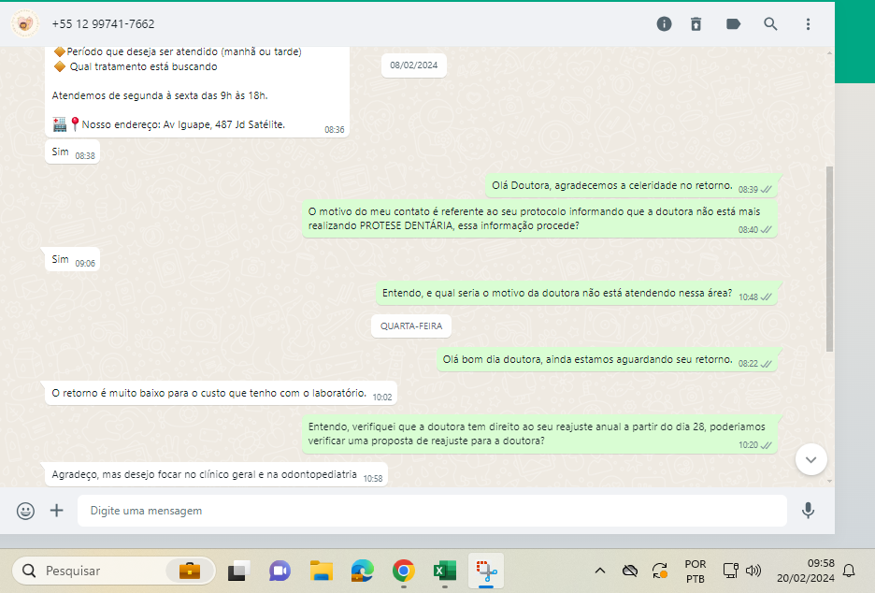Open the emoji picker

pyautogui.click(x=26, y=511)
